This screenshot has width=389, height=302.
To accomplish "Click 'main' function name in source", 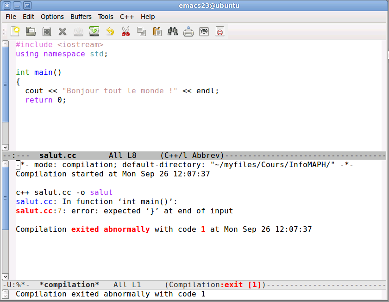I will point(44,72).
